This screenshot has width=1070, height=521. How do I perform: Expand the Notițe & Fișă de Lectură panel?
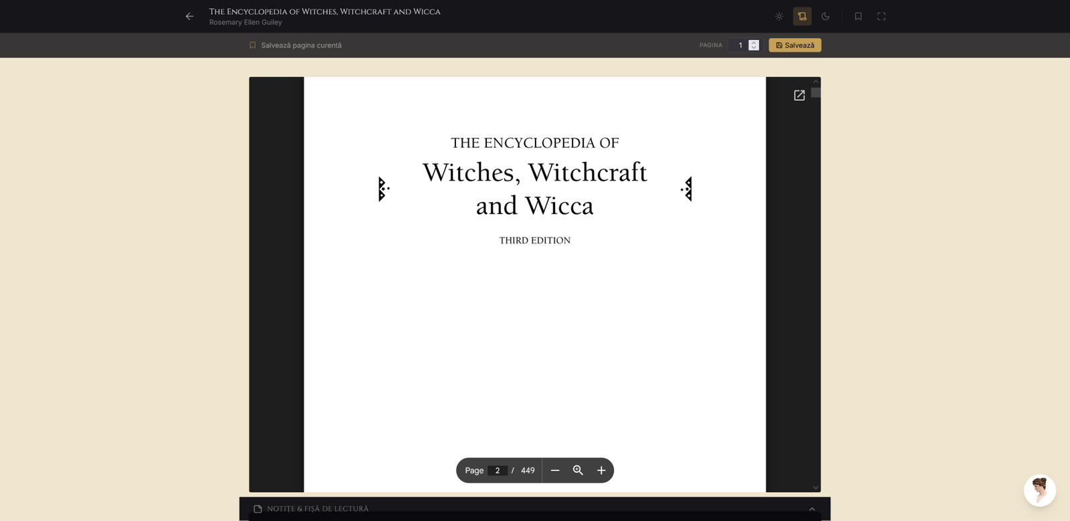click(x=812, y=509)
